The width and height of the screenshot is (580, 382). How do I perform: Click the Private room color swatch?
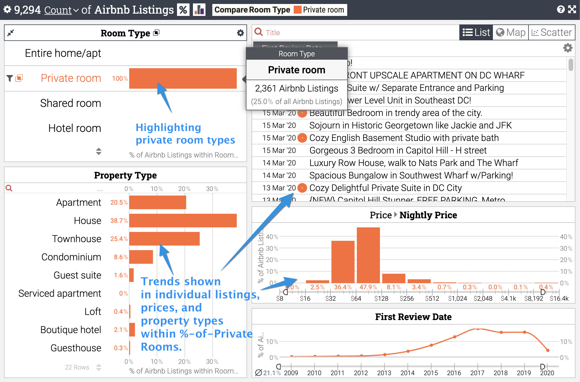click(x=297, y=10)
